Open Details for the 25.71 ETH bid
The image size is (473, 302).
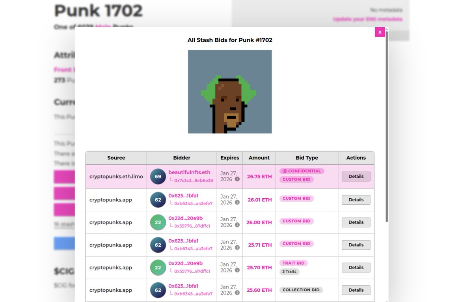pos(356,245)
